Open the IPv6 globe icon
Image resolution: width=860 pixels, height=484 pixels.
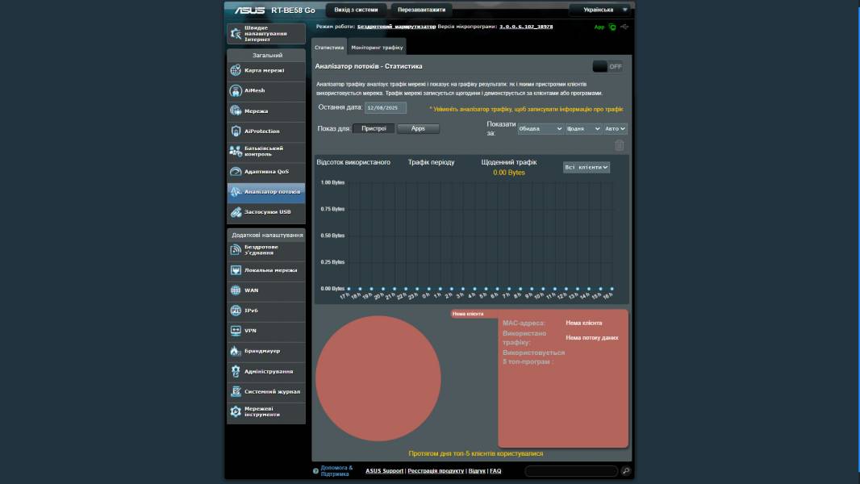[236, 311]
